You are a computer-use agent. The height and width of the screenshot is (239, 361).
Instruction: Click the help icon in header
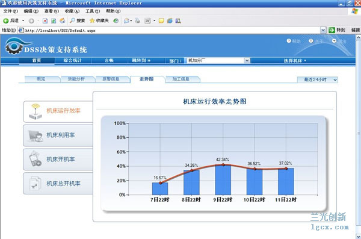294,41
